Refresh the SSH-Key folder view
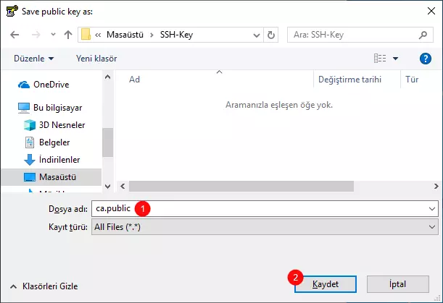Image resolution: width=443 pixels, height=303 pixels. click(x=271, y=35)
